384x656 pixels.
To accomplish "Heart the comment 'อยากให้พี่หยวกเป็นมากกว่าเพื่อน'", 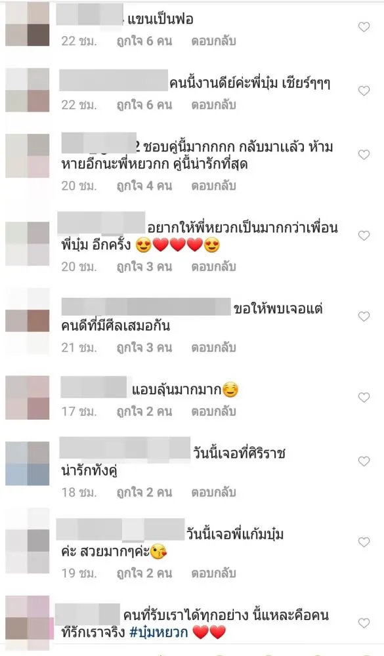I will [364, 236].
